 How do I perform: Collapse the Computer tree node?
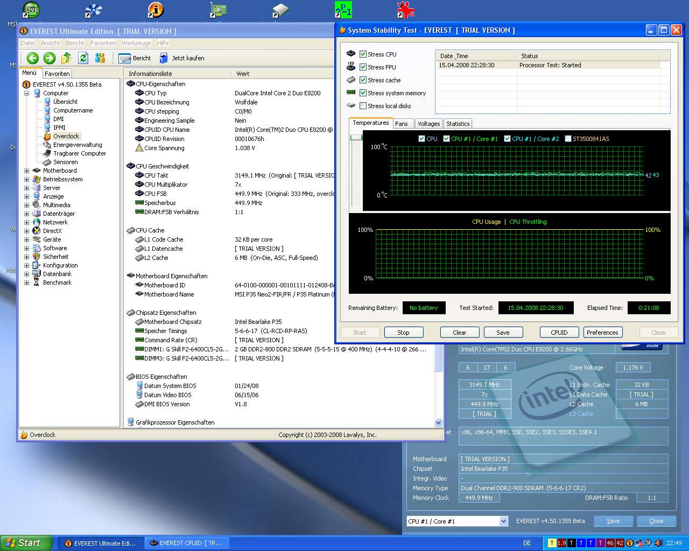point(26,93)
